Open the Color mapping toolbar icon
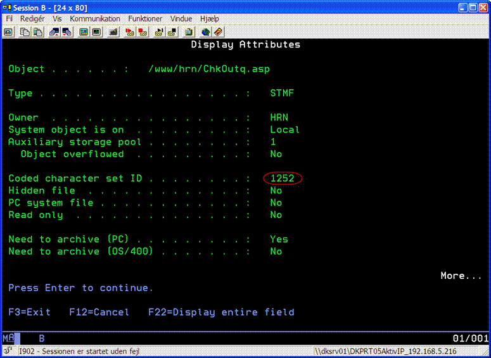 (x=97, y=32)
